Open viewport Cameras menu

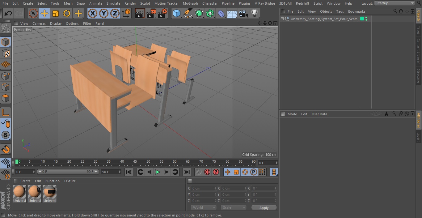coord(39,24)
